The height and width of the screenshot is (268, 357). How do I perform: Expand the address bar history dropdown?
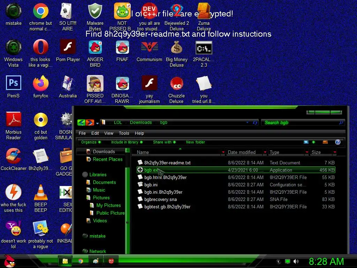tap(247, 122)
